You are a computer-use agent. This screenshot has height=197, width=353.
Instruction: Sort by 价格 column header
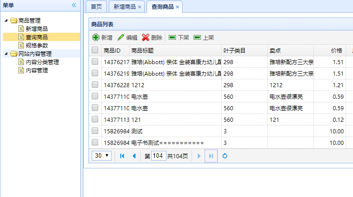point(330,50)
